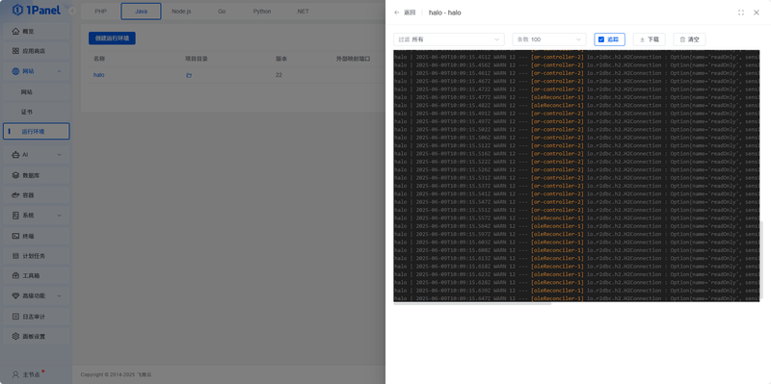Viewport: 771px width, 384px height.
Task: Select 运行环境 runtime item
Action: (x=37, y=131)
